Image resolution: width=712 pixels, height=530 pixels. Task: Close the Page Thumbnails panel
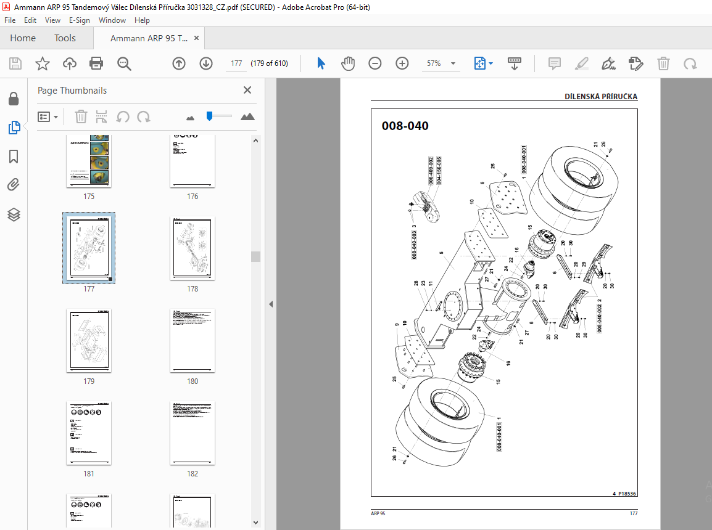point(247,90)
